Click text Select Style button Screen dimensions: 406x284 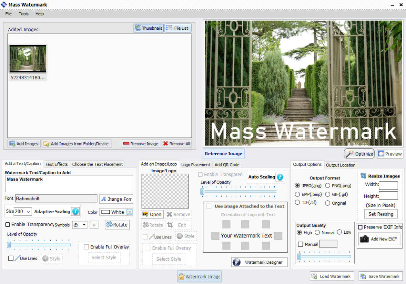tap(104, 257)
